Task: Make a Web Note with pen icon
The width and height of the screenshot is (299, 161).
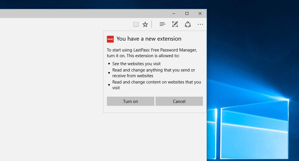Action: coord(175,25)
